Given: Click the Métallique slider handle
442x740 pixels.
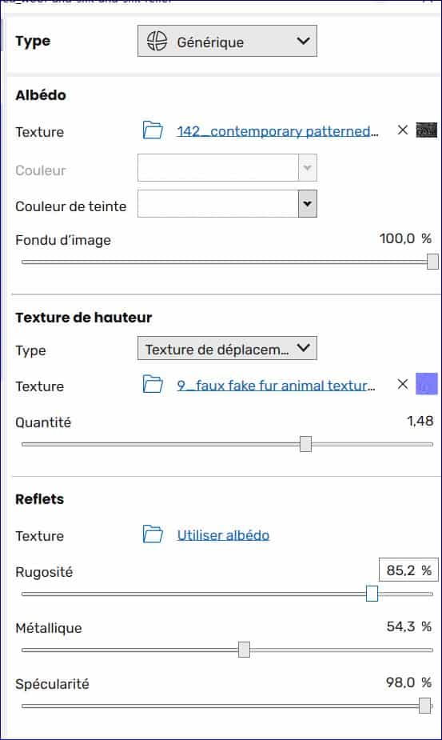Looking at the screenshot, I should (244, 650).
